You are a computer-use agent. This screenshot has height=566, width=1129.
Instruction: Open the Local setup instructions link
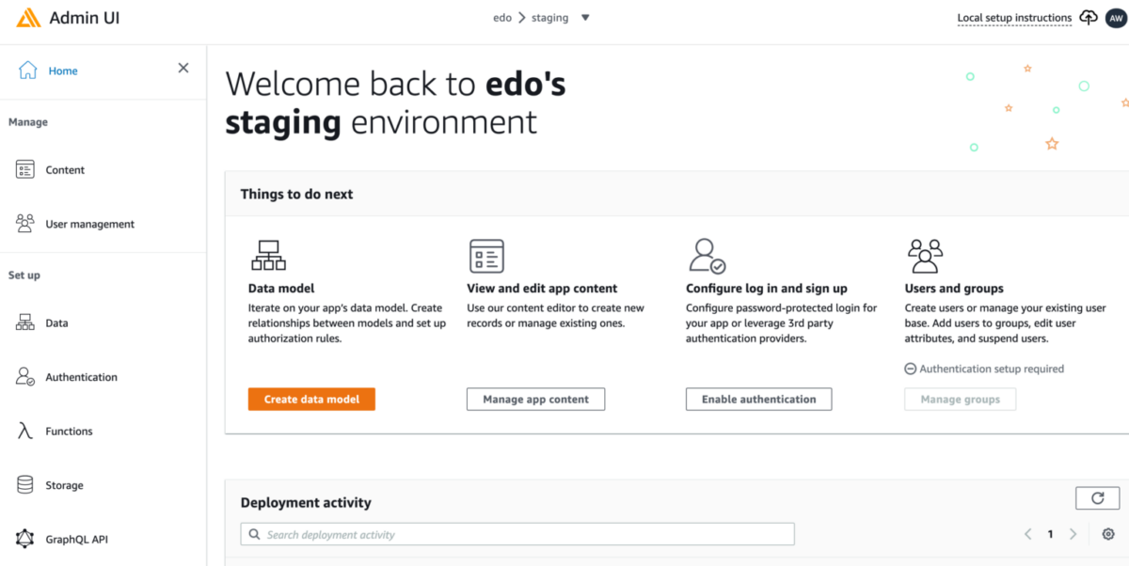(1013, 18)
